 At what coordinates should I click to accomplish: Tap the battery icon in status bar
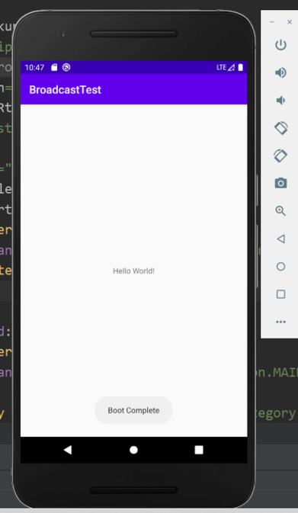tap(240, 67)
